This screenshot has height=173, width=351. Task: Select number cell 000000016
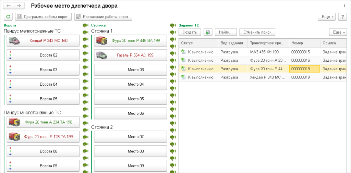304,60
